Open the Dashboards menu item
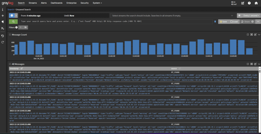Image resolution: width=261 pixels, height=134 pixels. click(x=57, y=3)
